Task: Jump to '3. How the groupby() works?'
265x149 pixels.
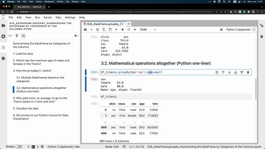Action: 32,71
